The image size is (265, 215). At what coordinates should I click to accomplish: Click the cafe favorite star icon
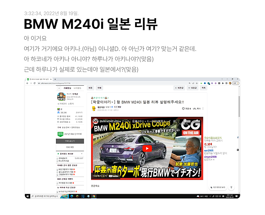[59, 88]
